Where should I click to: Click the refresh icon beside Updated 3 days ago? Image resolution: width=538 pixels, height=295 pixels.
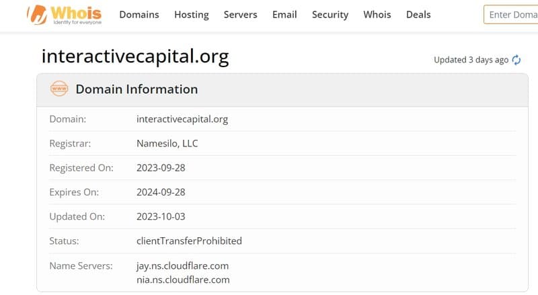click(x=516, y=60)
